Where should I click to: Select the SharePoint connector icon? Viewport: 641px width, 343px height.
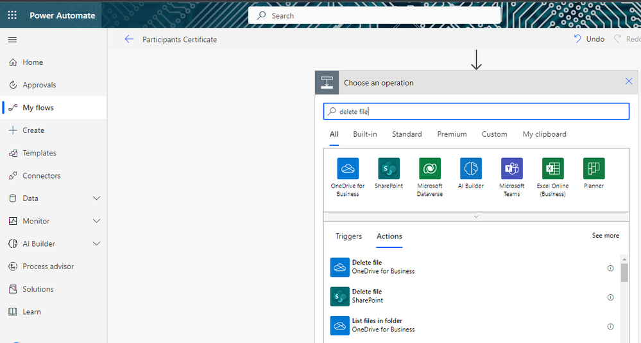coord(389,169)
